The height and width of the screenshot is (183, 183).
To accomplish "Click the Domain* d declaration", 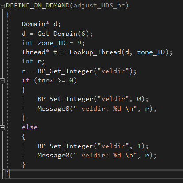I will click(x=41, y=24).
